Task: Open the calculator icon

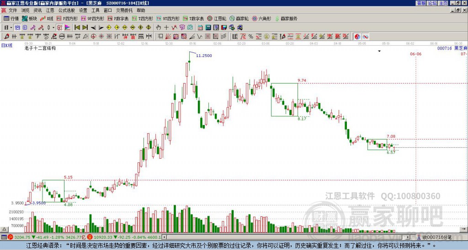Action: coord(208,28)
